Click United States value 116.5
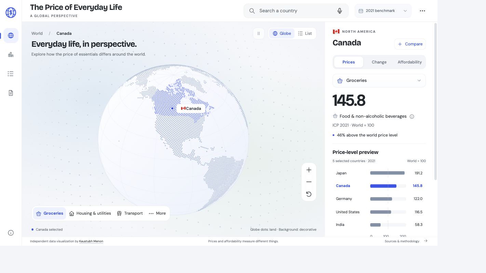This screenshot has height=273, width=486. click(x=418, y=212)
